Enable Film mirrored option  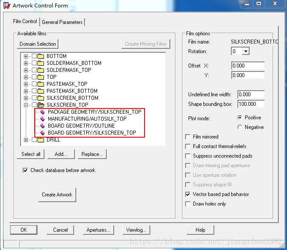[x=188, y=137]
